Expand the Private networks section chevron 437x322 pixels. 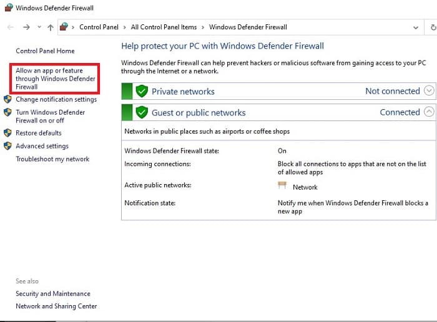(430, 90)
